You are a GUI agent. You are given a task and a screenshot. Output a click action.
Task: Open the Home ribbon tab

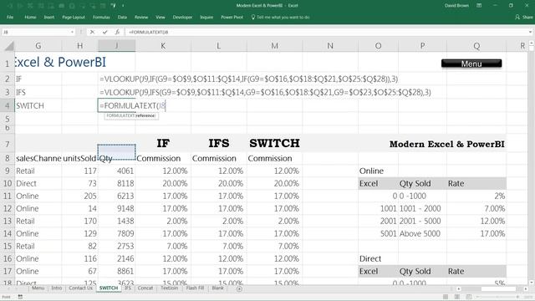coord(30,17)
